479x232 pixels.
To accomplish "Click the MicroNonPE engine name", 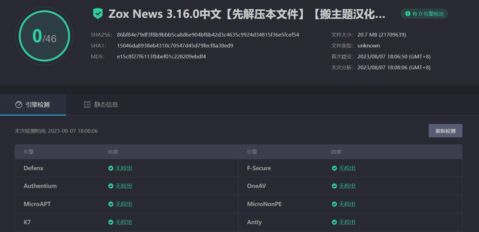I will (x=264, y=204).
